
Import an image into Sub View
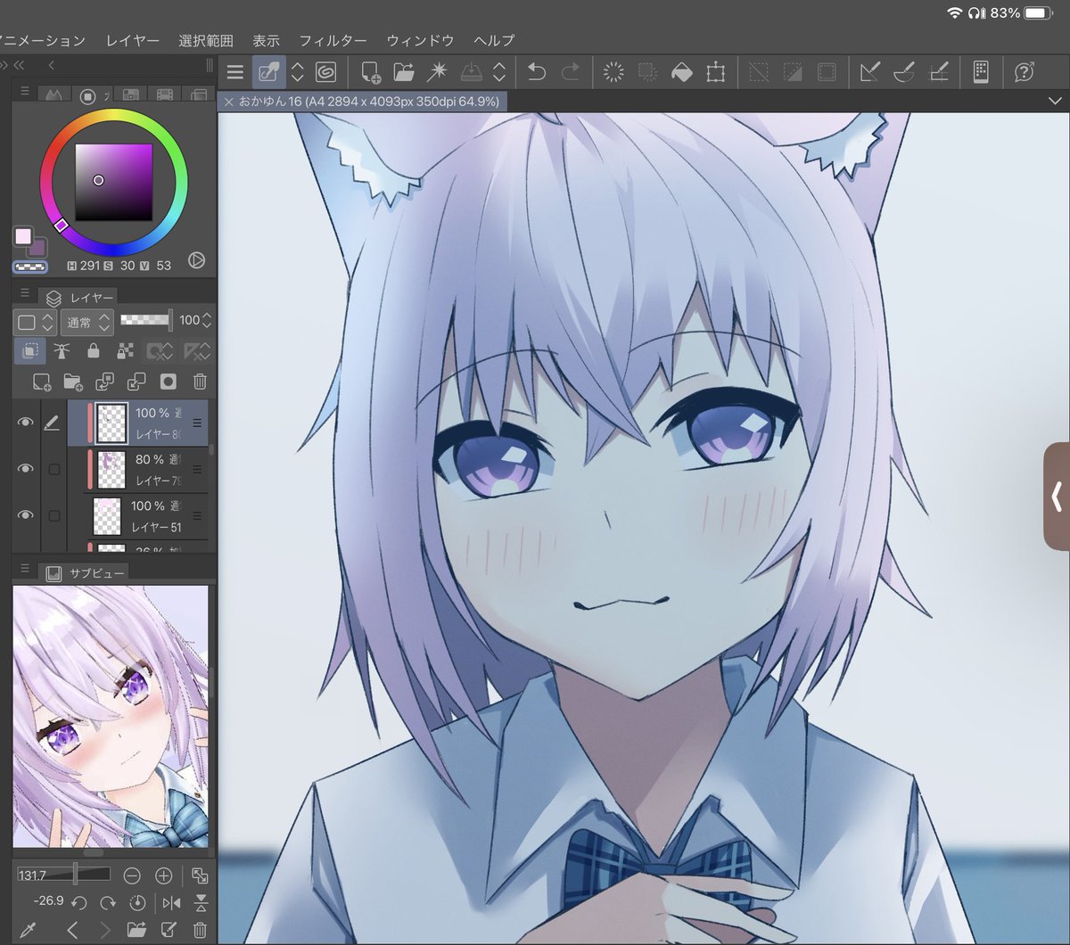(x=136, y=931)
